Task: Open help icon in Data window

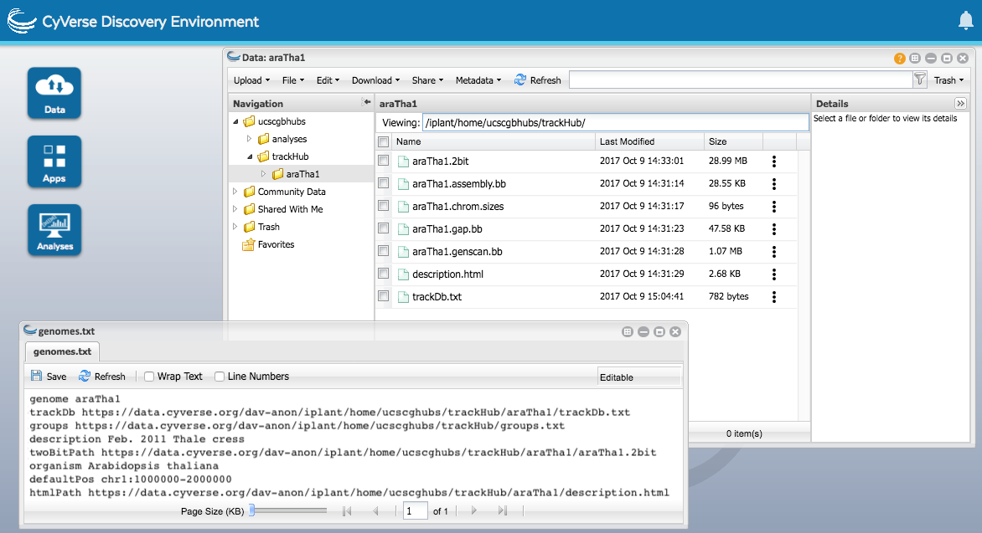Action: point(900,59)
